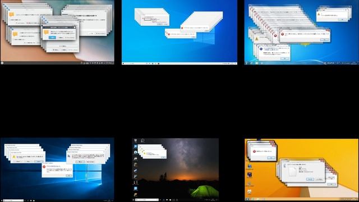Open the Start button on the night-sky desktop taskbar
This screenshot has height=202, width=359.
tap(134, 200)
